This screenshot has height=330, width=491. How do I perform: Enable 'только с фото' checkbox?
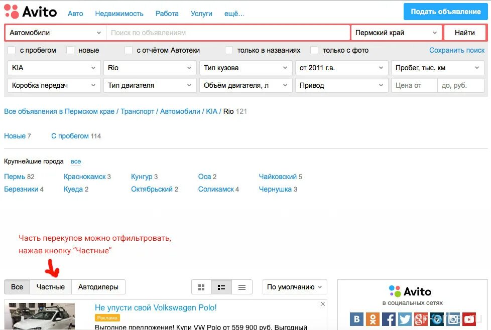pos(314,50)
